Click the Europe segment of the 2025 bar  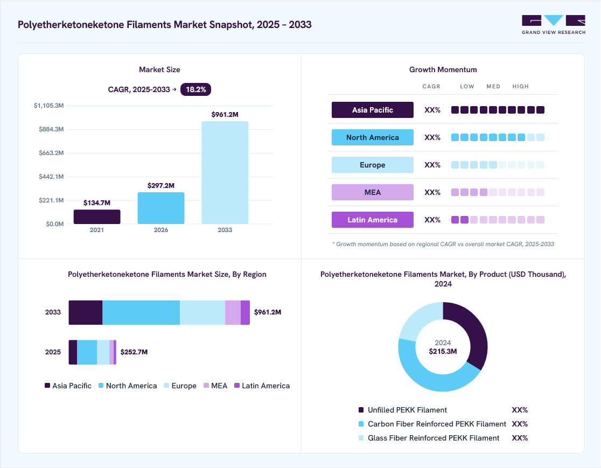103,352
